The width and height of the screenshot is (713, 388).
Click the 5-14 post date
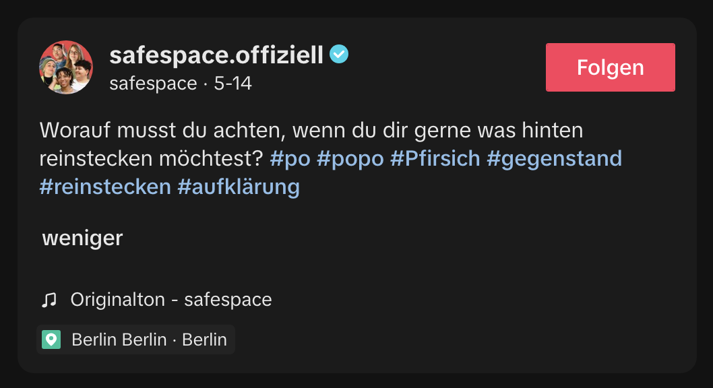[x=232, y=84]
